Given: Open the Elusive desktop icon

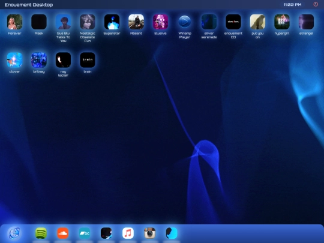Looking at the screenshot, I should pos(160,22).
